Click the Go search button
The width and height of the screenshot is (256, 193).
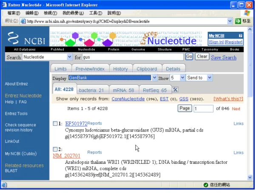pyautogui.click(x=189, y=56)
